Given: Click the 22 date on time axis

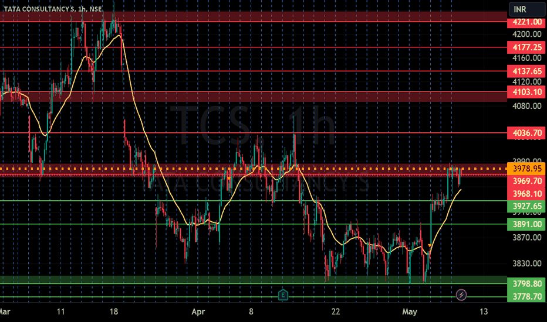Looking at the screenshot, I should (336, 311).
